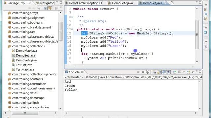Click the Javadoc @ icon in right trim
This screenshot has width=211, height=118.
[206, 14]
